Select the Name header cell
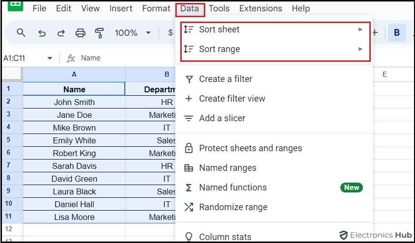The width and height of the screenshot is (415, 243). pyautogui.click(x=74, y=89)
